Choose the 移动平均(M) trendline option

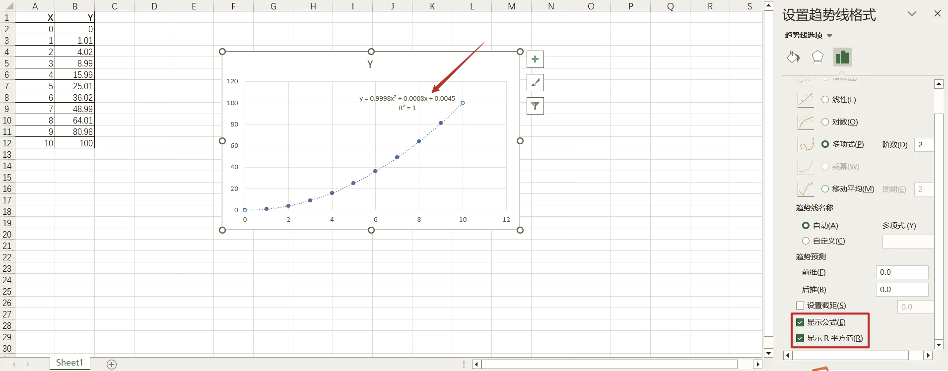coord(848,189)
